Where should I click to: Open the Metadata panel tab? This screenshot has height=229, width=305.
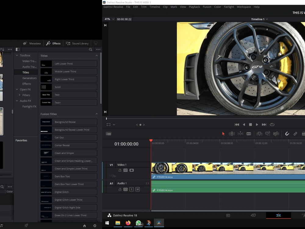[32, 43]
